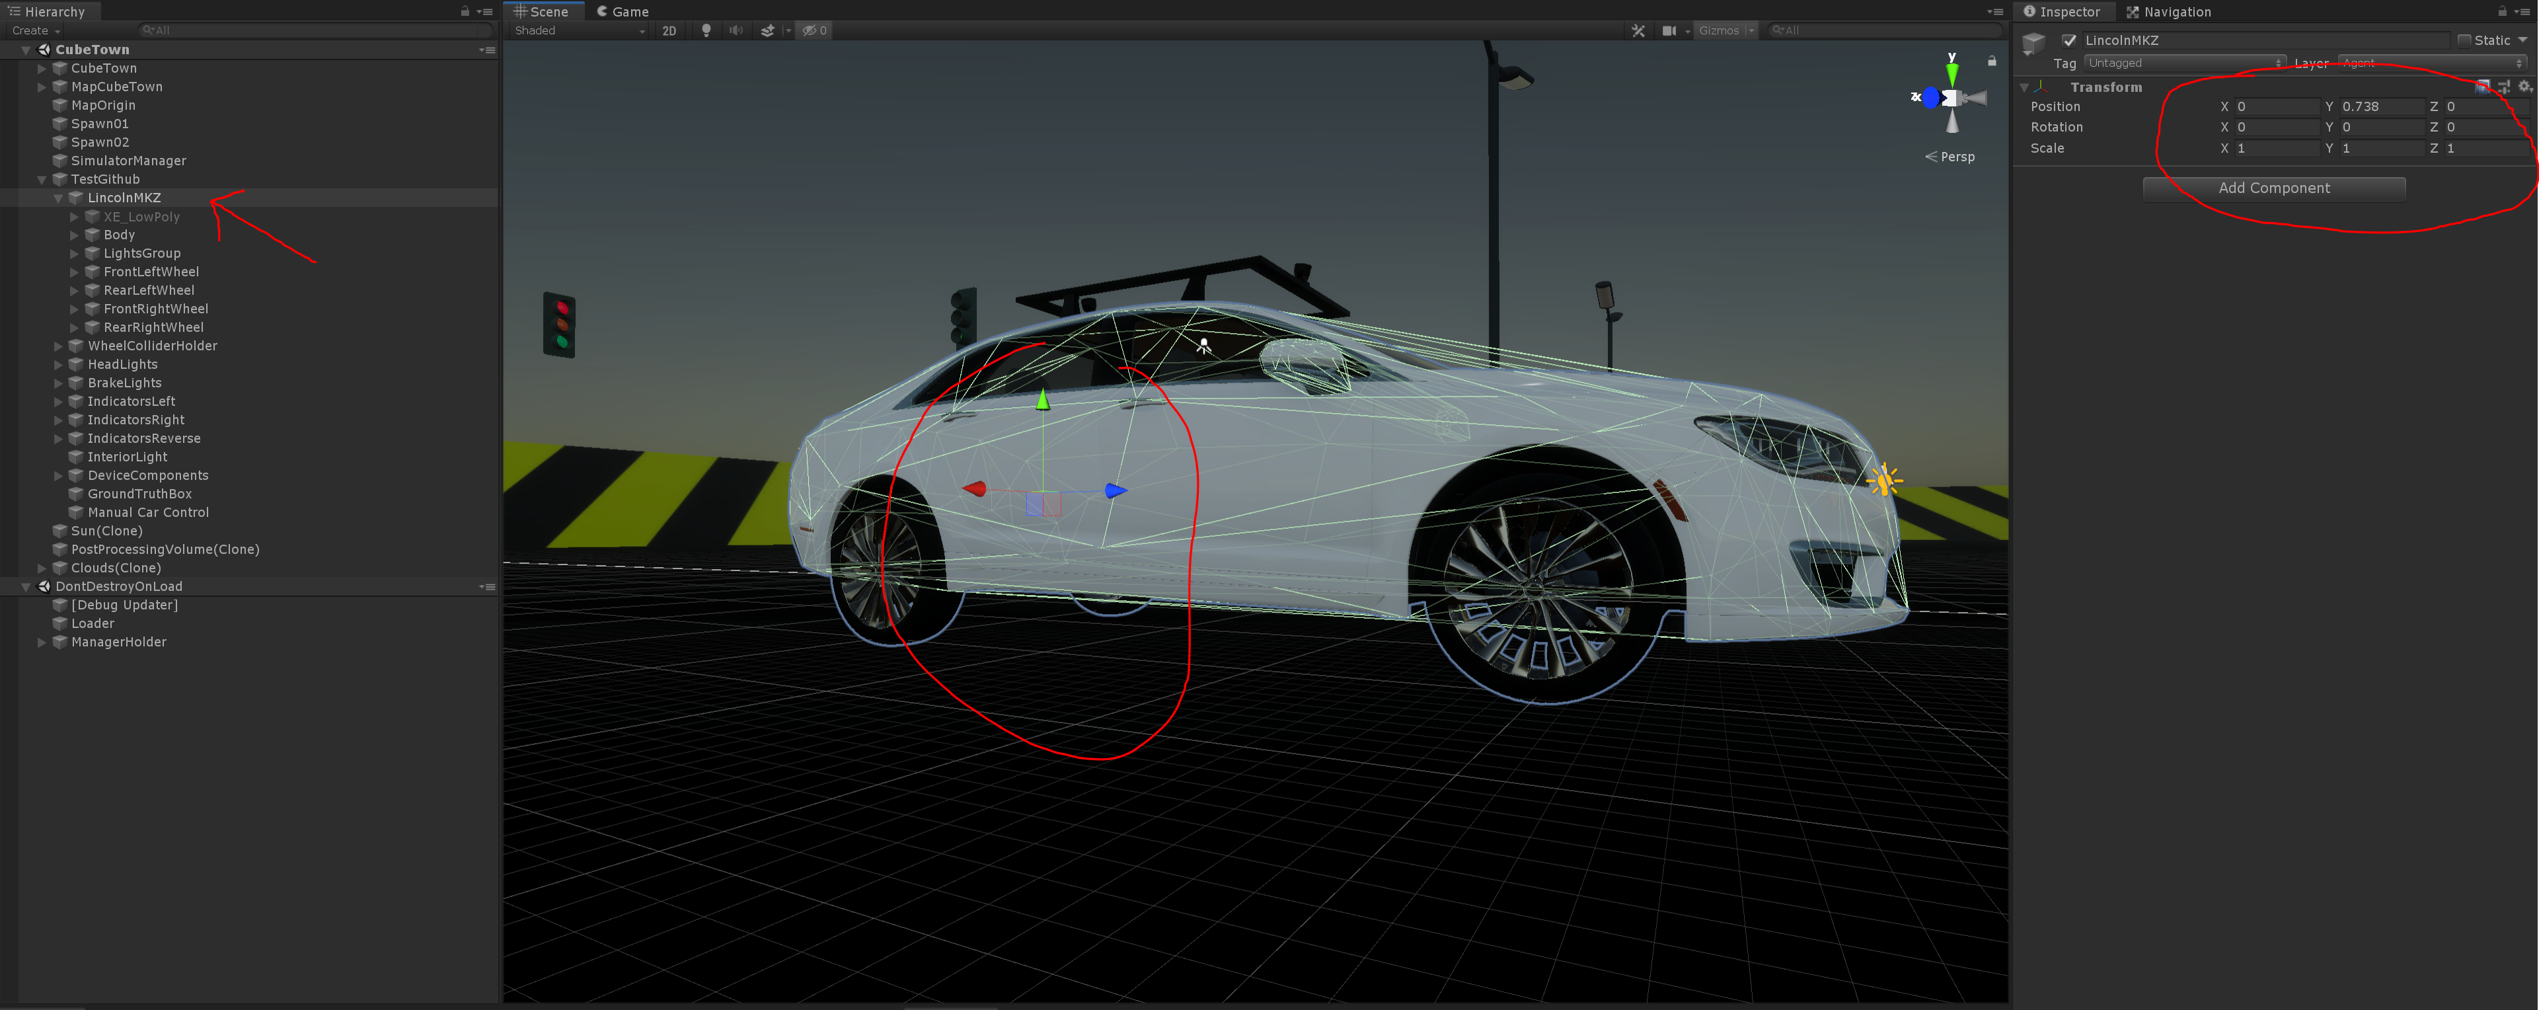
Task: Select InteriorLight in the hierarchy
Action: [127, 457]
